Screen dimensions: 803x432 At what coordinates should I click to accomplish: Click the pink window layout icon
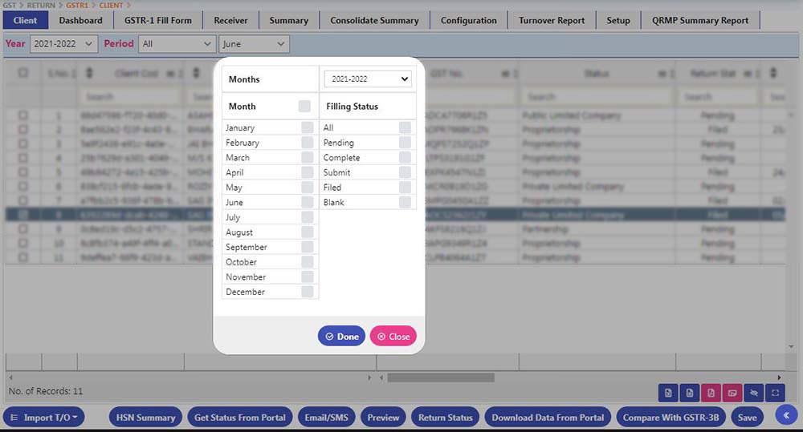coord(732,393)
